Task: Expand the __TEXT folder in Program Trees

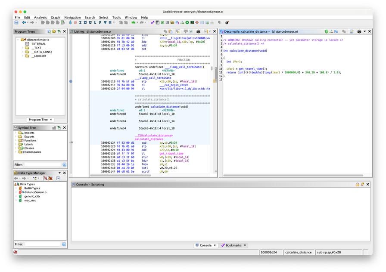Action: tap(22, 48)
